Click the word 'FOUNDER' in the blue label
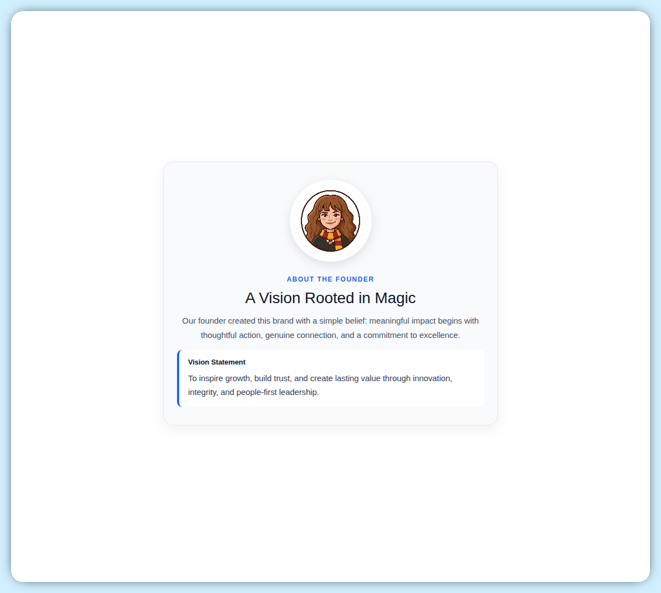 (355, 279)
